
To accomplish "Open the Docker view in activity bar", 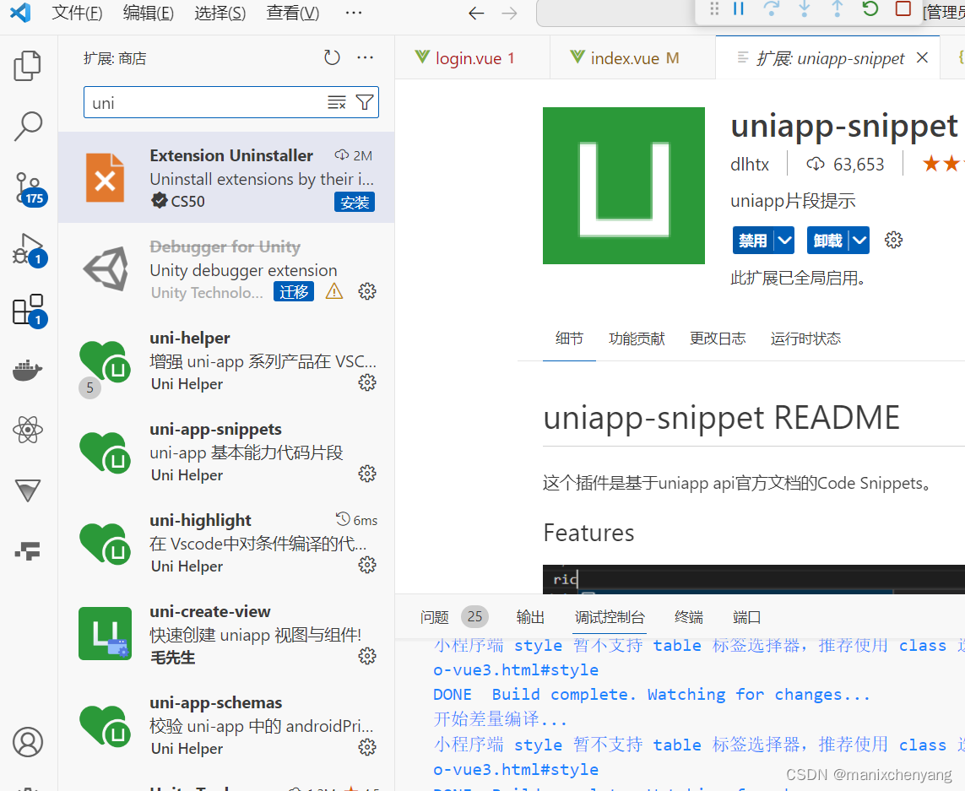I will [28, 370].
